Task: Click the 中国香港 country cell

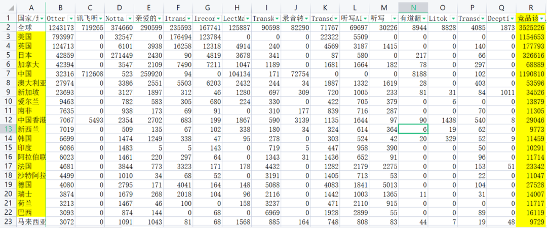Action: pyautogui.click(x=31, y=120)
